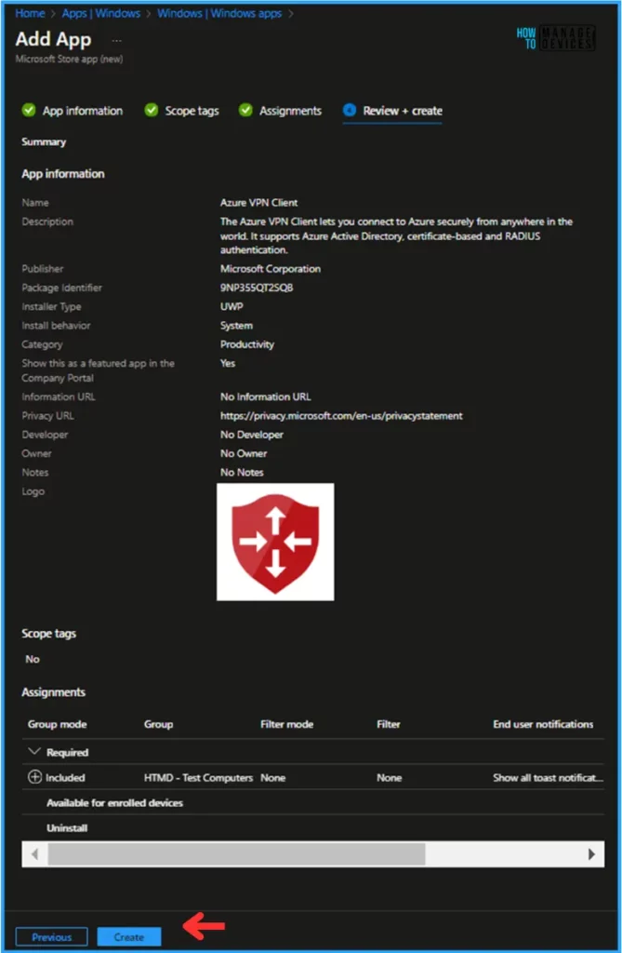This screenshot has width=622, height=953.
Task: Click scrollbar right arrow in assignments table
Action: [x=591, y=854]
